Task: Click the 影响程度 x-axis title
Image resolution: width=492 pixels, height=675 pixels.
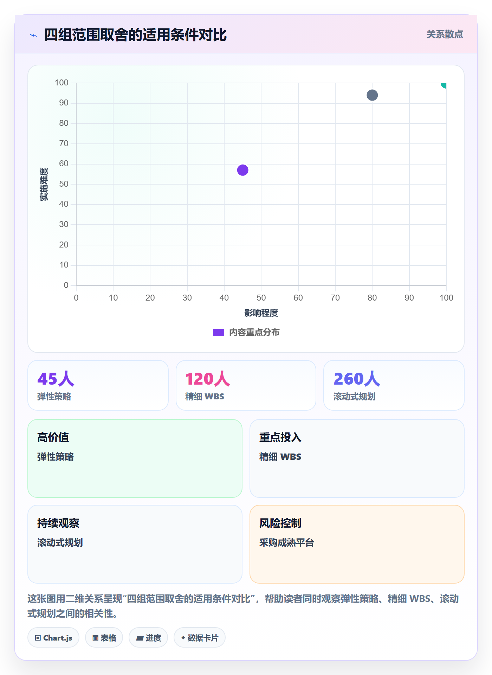Action: coord(261,313)
